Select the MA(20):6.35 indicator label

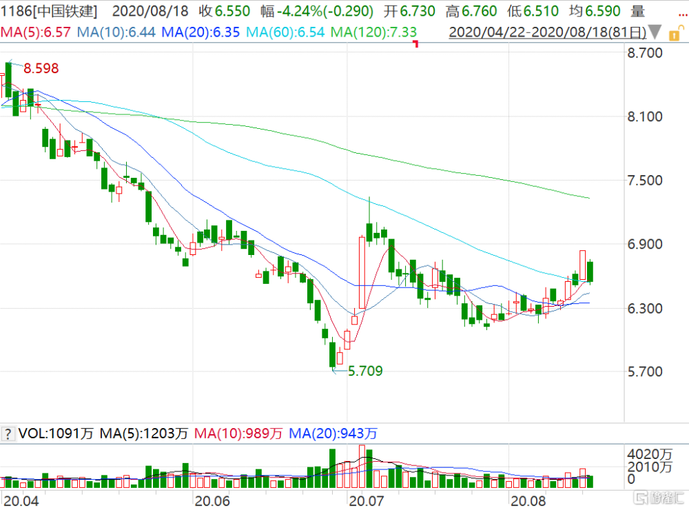coord(200,32)
